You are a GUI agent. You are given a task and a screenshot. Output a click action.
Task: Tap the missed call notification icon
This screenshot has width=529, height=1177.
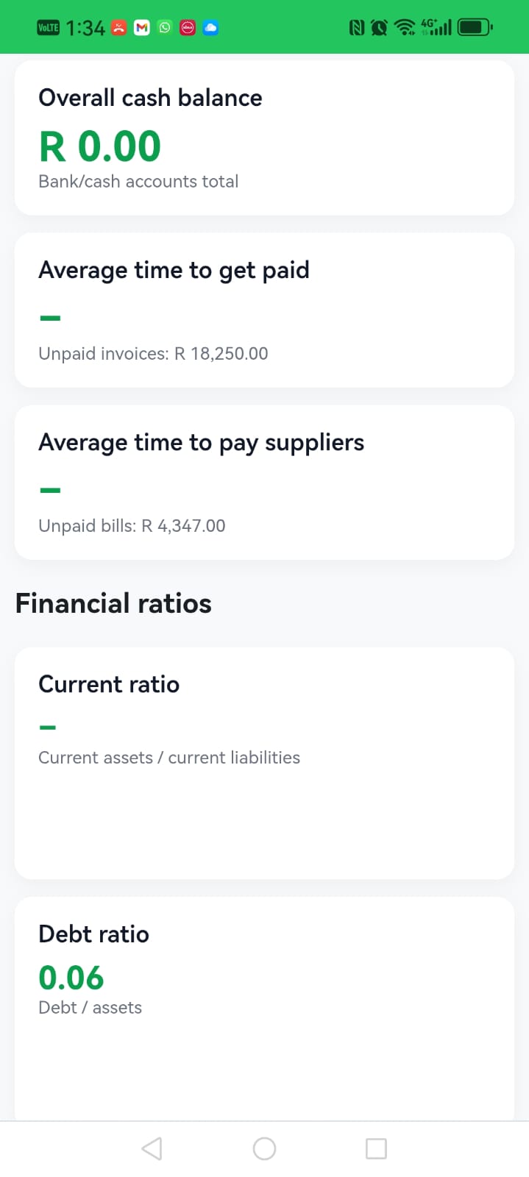point(118,27)
